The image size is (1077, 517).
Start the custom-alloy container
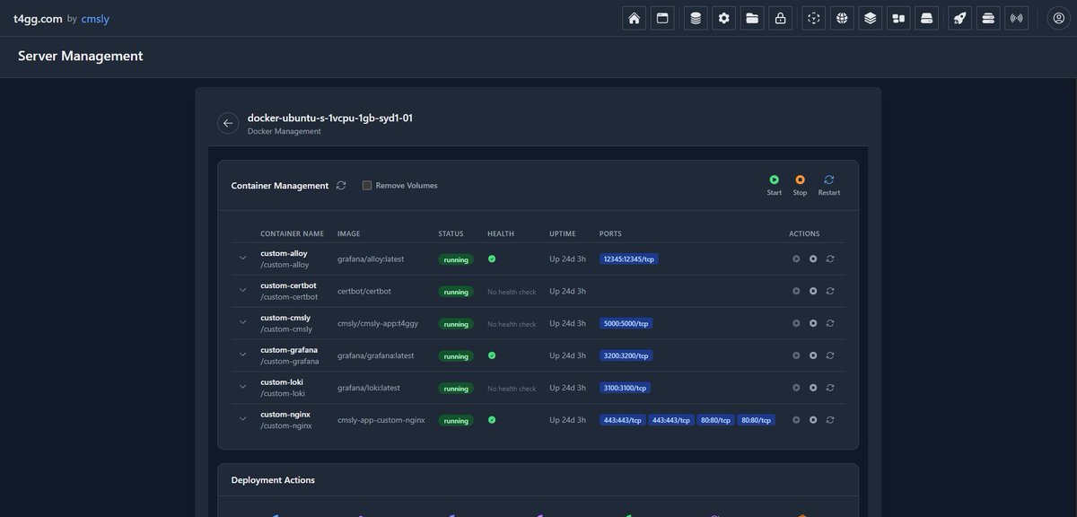[x=796, y=258]
